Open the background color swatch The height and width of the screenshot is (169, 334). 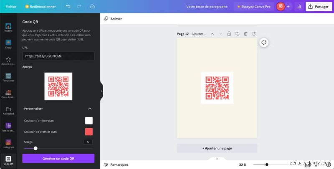pyautogui.click(x=89, y=121)
